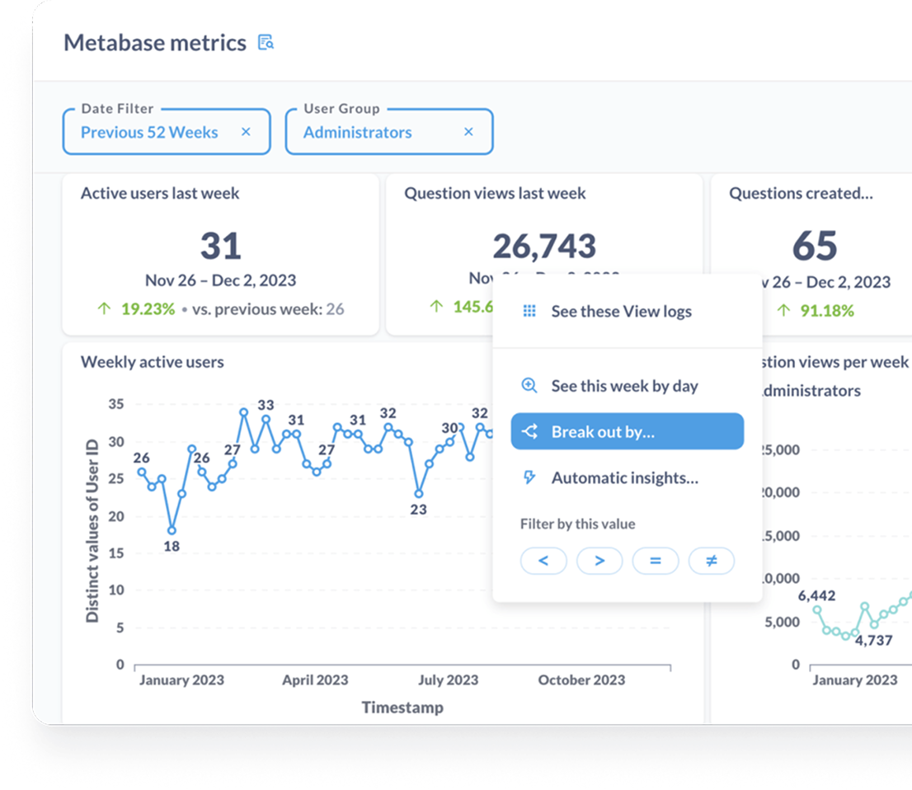Click the document-search icon beside Metabase metrics title

coord(265,42)
